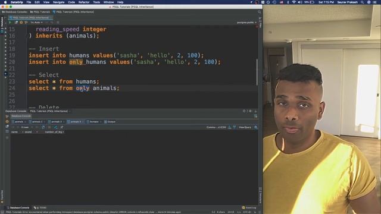Open the Tx: Auto transaction mode dropdown

click(x=36, y=23)
